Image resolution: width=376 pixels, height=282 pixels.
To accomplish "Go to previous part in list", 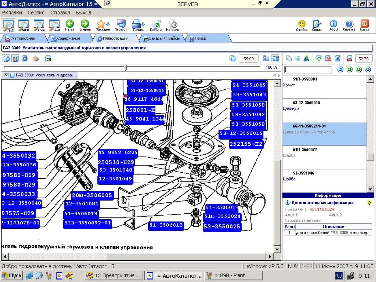I will point(350,70).
